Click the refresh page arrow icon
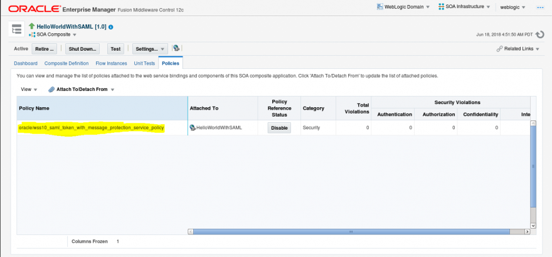This screenshot has width=552, height=257. 539,34
